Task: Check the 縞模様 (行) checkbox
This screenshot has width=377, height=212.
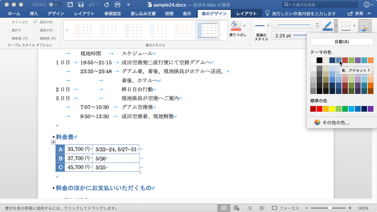Action: click(x=7, y=38)
